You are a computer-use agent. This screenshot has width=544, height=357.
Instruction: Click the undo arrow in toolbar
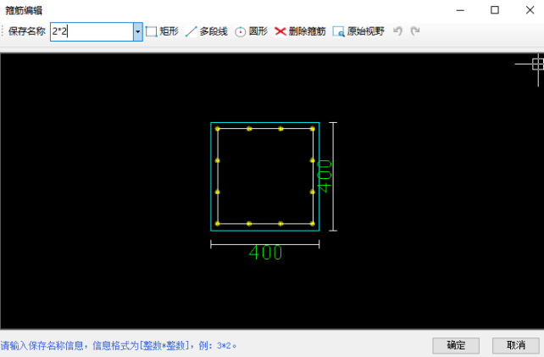point(397,31)
